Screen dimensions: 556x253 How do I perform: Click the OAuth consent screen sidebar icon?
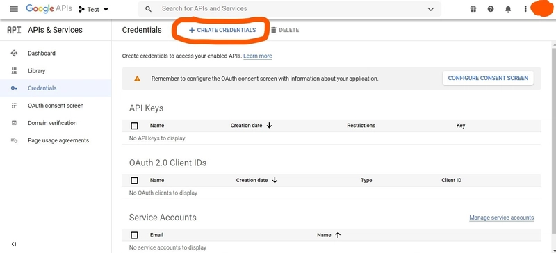pos(14,106)
